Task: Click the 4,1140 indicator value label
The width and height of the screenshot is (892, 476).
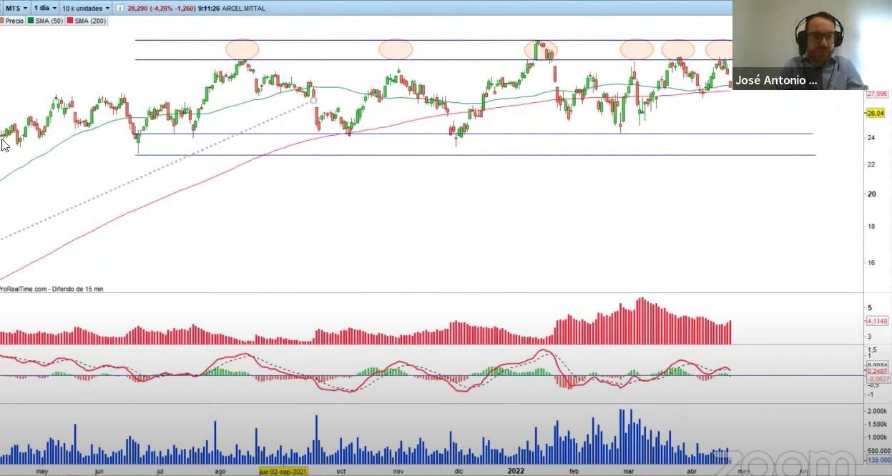Action: pos(877,322)
